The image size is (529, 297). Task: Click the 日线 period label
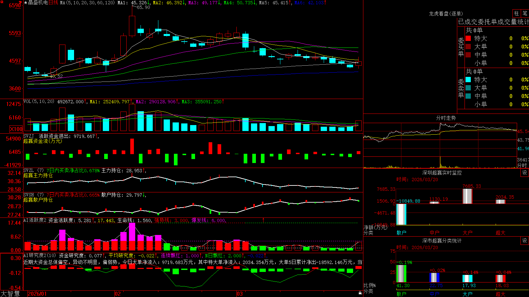click(53, 3)
